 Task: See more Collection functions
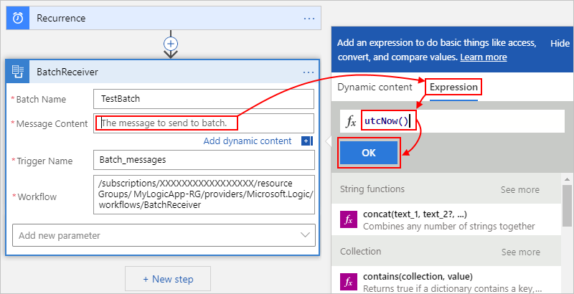click(x=519, y=252)
